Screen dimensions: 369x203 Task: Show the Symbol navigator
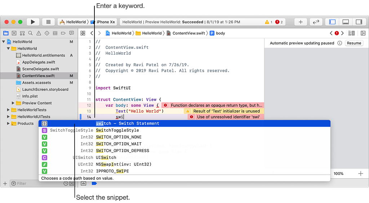pyautogui.click(x=22, y=33)
